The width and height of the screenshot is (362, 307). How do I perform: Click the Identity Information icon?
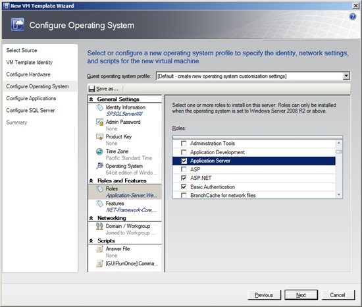click(x=100, y=107)
